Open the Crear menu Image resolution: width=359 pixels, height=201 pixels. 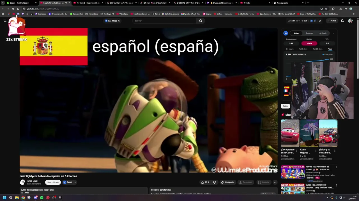pyautogui.click(x=332, y=21)
